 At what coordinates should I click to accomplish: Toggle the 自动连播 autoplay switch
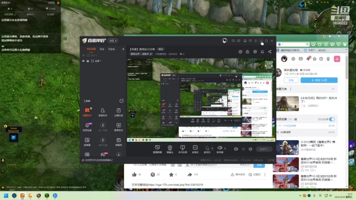pyautogui.click(x=332, y=119)
